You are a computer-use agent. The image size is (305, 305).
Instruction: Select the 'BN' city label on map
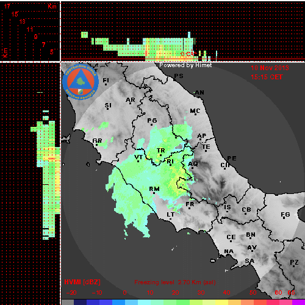pyautogui.click(x=251, y=235)
